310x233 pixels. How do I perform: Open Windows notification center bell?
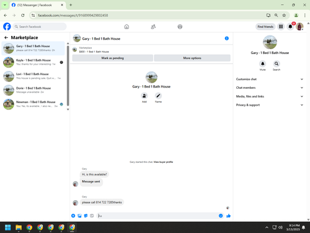[x=303, y=227]
